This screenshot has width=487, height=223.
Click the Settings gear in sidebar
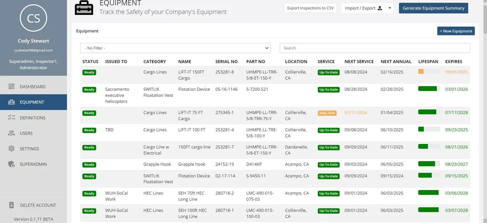(12, 149)
